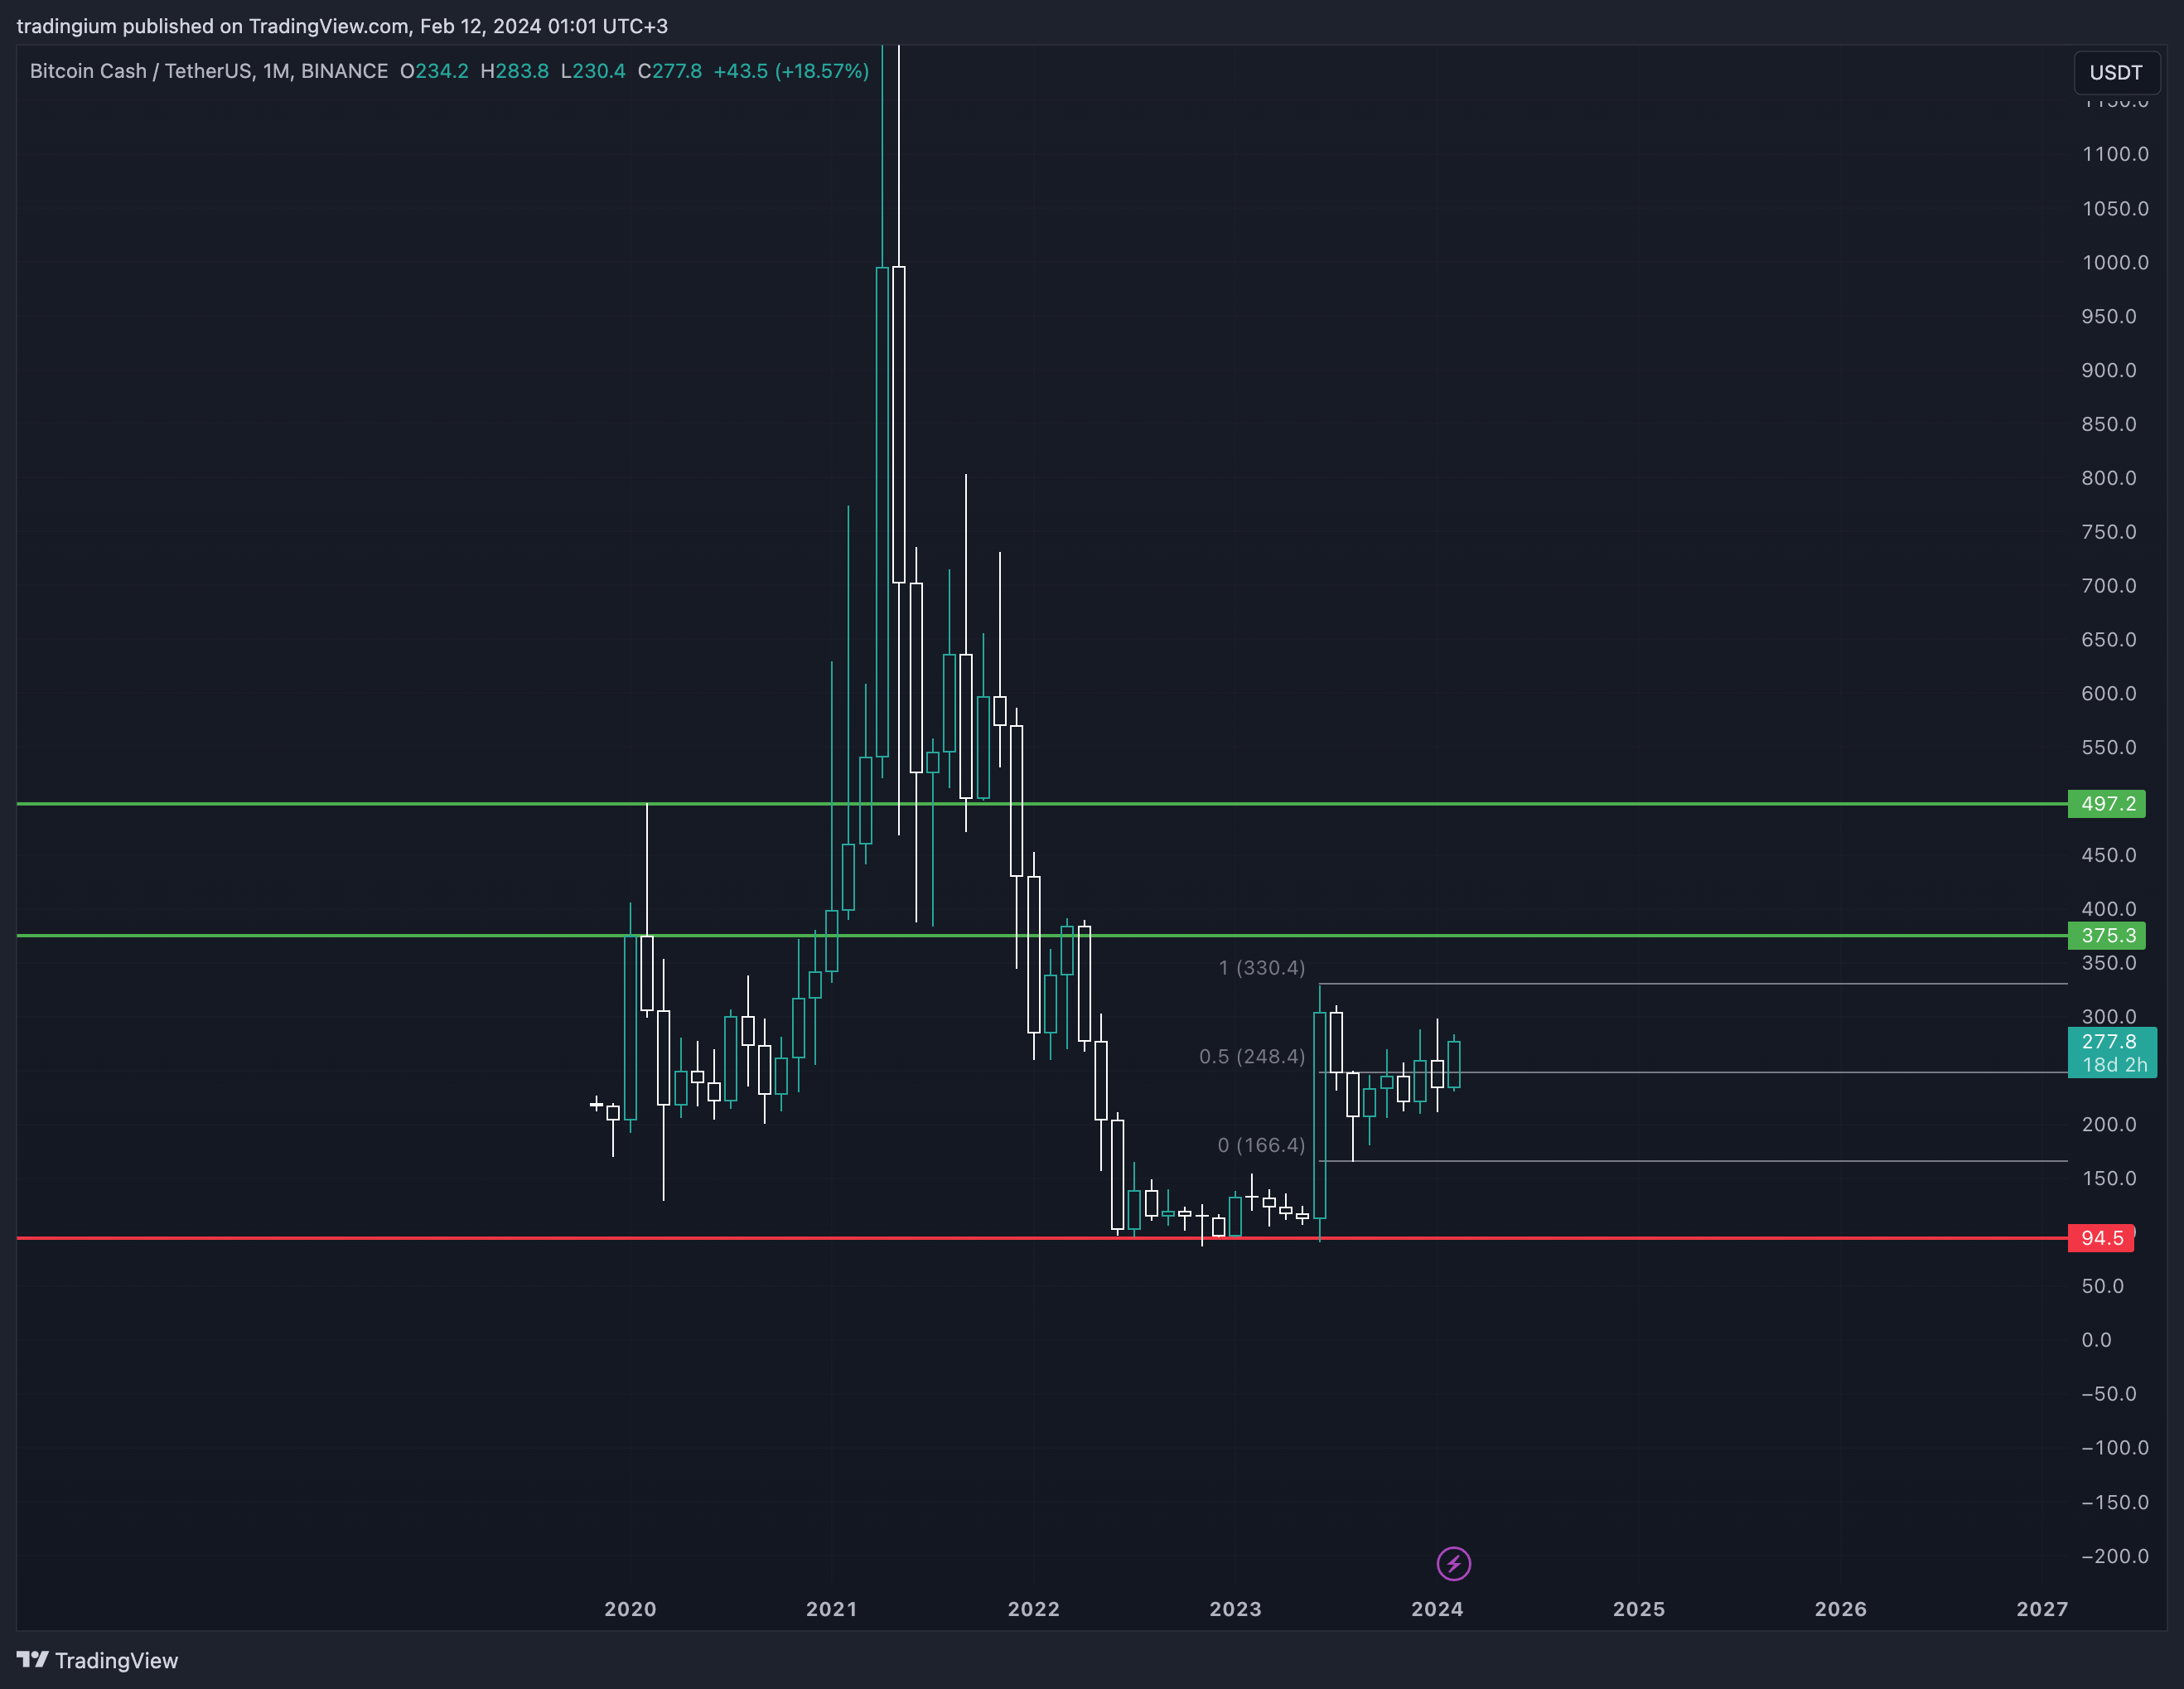2184x1689 pixels.
Task: Click the low value L230.4
Action: pos(593,71)
